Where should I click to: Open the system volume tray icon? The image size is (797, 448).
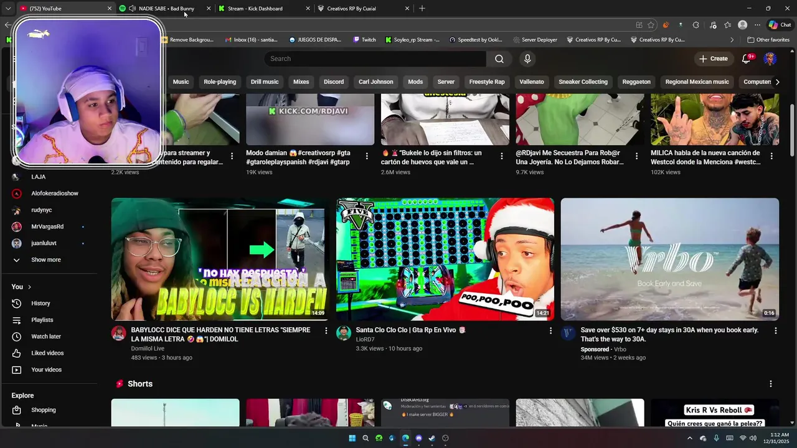753,438
